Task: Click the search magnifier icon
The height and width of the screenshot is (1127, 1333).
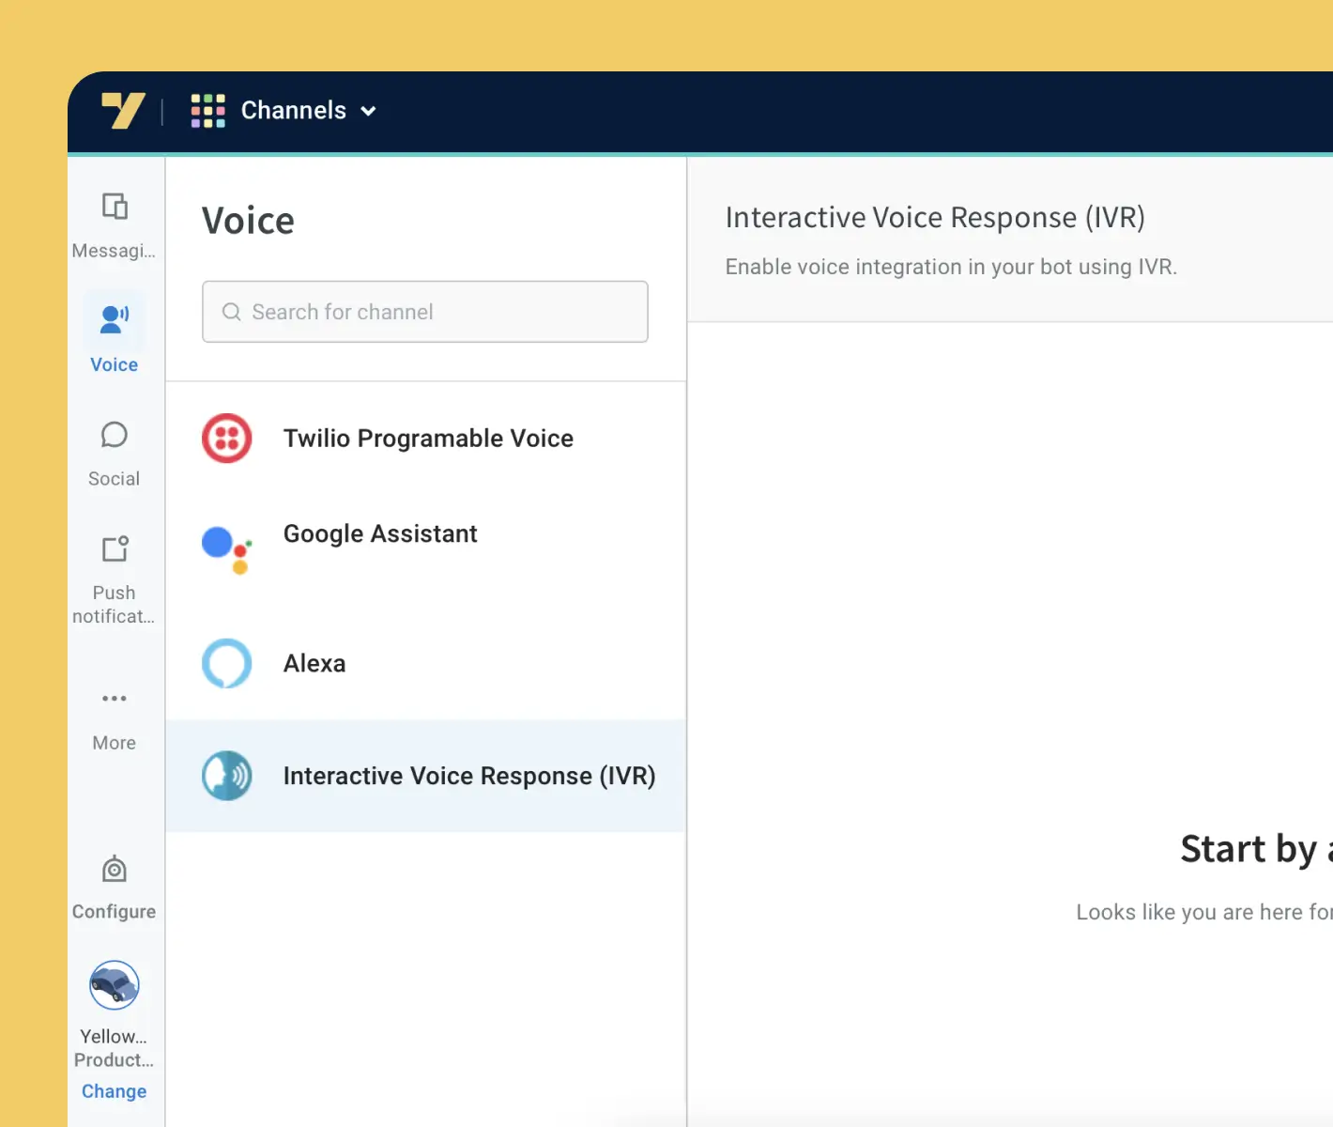Action: point(231,312)
